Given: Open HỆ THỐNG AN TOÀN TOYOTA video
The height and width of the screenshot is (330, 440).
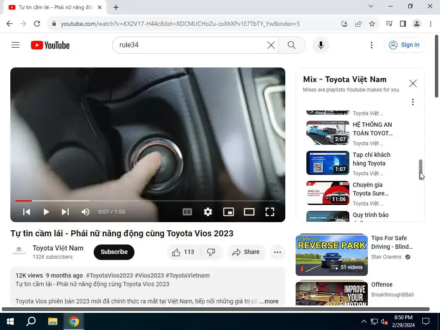Looking at the screenshot, I should (373, 129).
